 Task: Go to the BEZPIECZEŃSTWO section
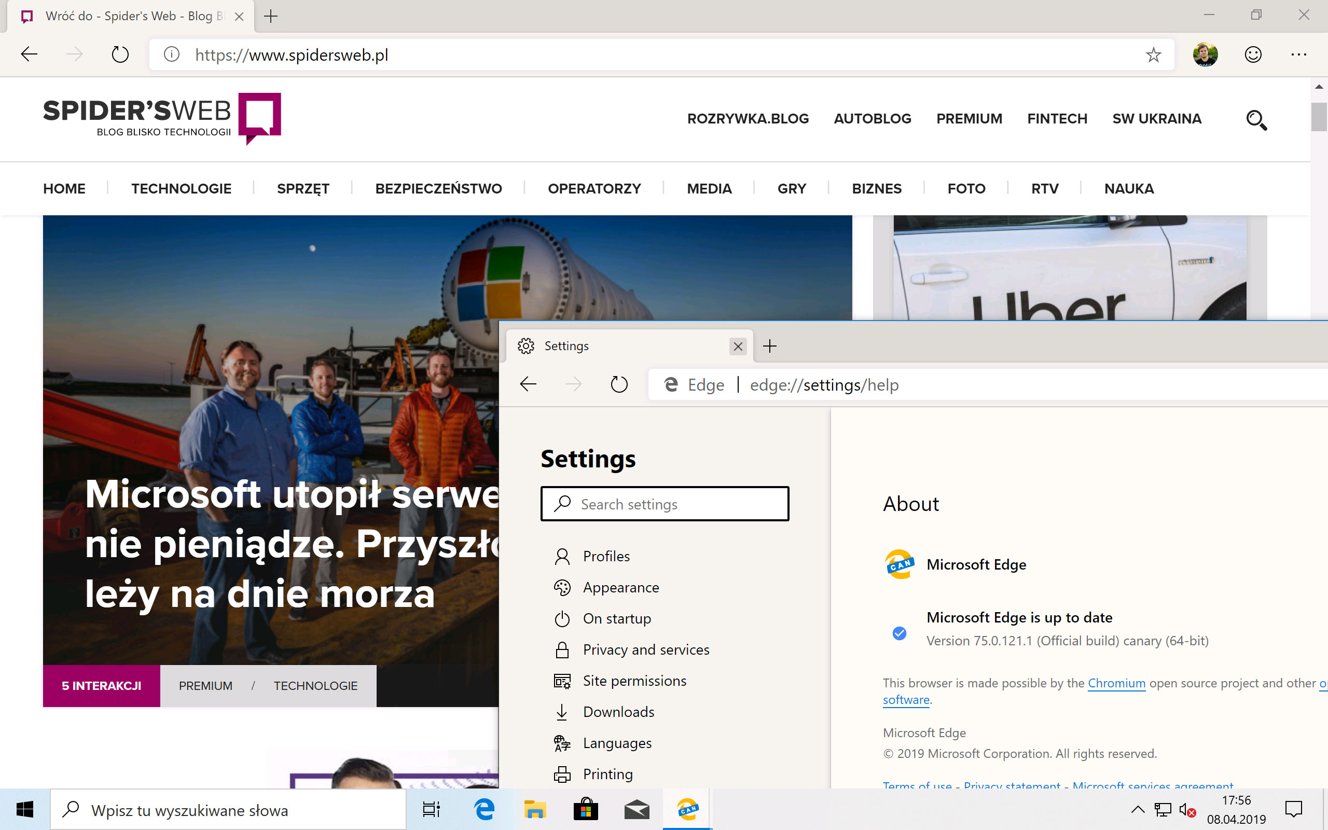[x=438, y=188]
